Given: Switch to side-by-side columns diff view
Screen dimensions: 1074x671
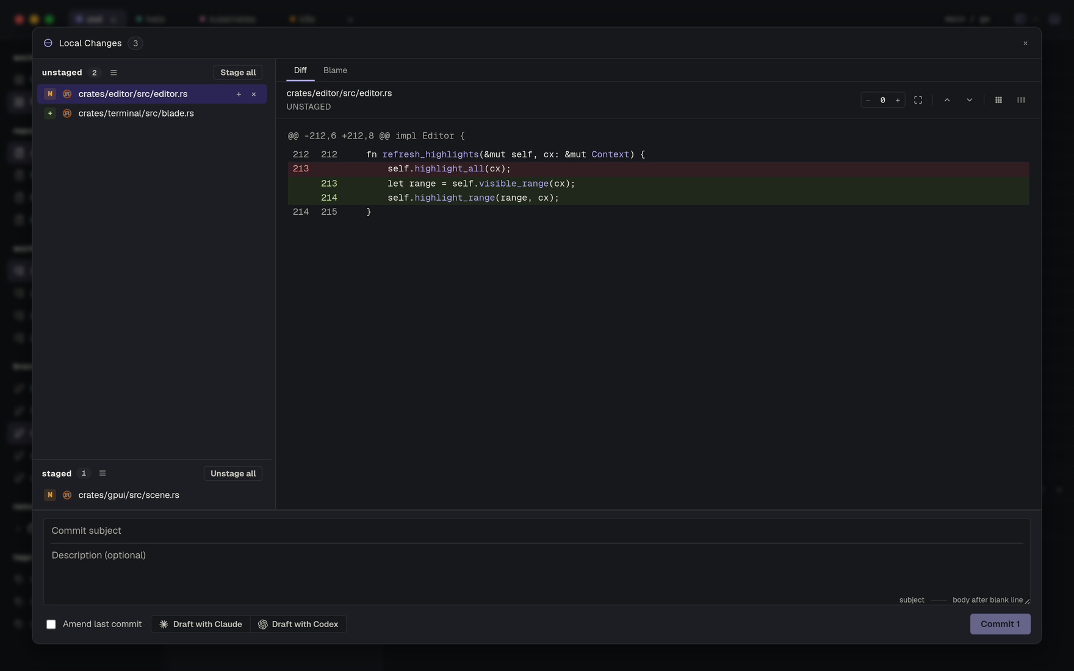Looking at the screenshot, I should 1021,100.
